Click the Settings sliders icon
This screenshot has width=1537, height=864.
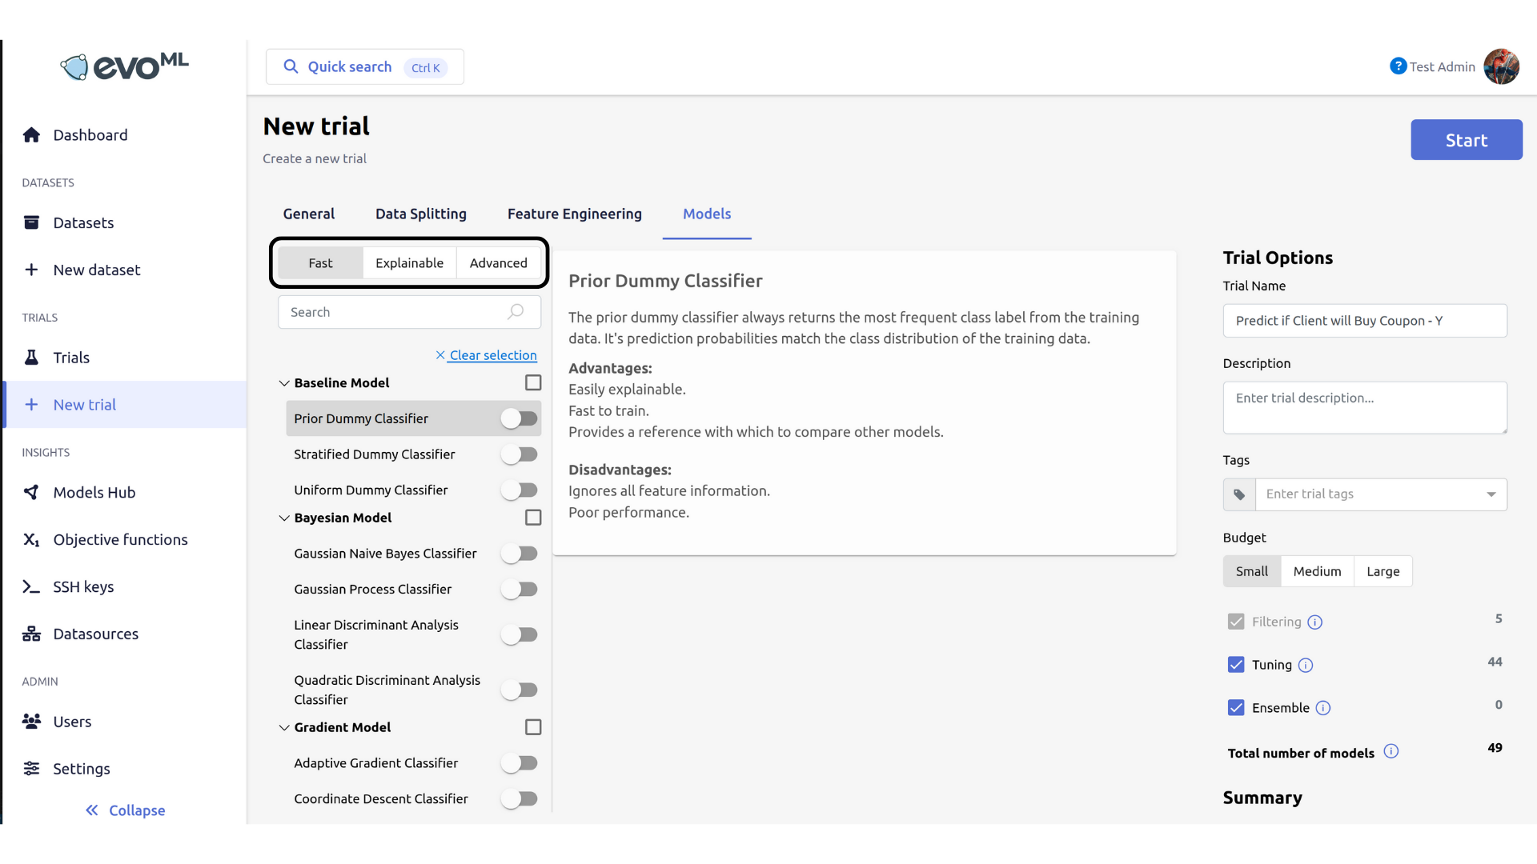31,769
